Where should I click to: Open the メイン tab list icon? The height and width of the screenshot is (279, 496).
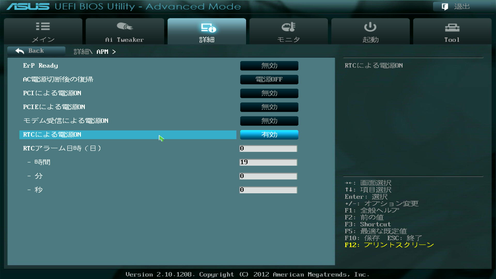coord(43,26)
